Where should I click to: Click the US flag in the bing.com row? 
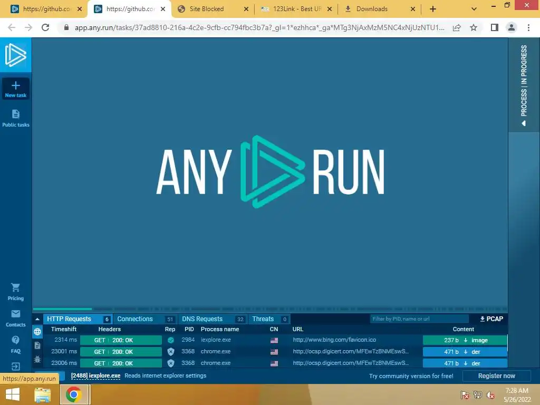274,340
